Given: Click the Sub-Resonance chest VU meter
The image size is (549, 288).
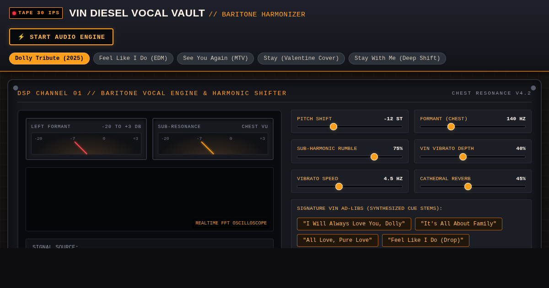Looking at the screenshot, I should pos(213,139).
